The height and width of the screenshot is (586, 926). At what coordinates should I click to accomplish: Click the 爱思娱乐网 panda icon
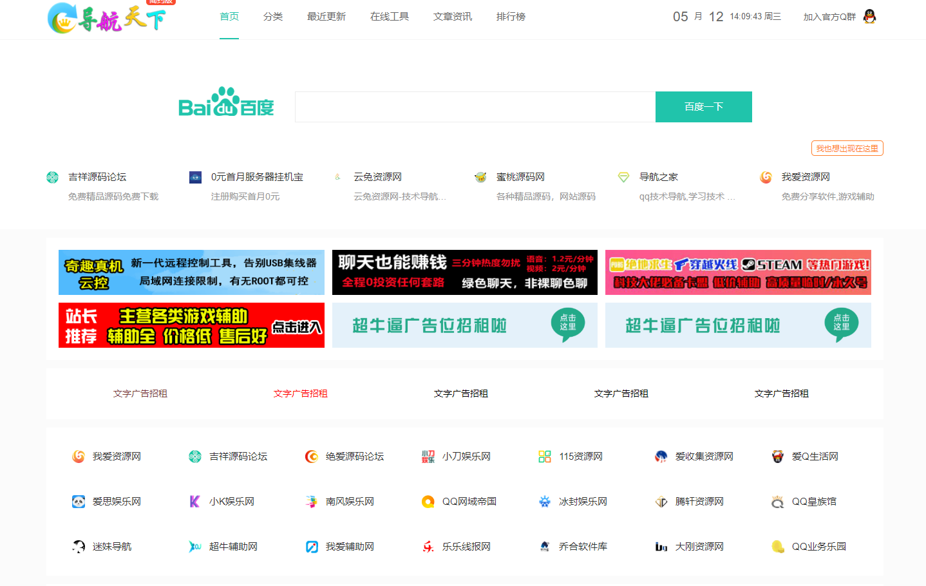tap(79, 502)
